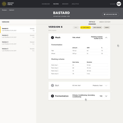Image resolution: width=123 pixels, height=123 pixels.
Task: Click the step 2 Boil number badge
Action: pyautogui.click(x=52, y=85)
